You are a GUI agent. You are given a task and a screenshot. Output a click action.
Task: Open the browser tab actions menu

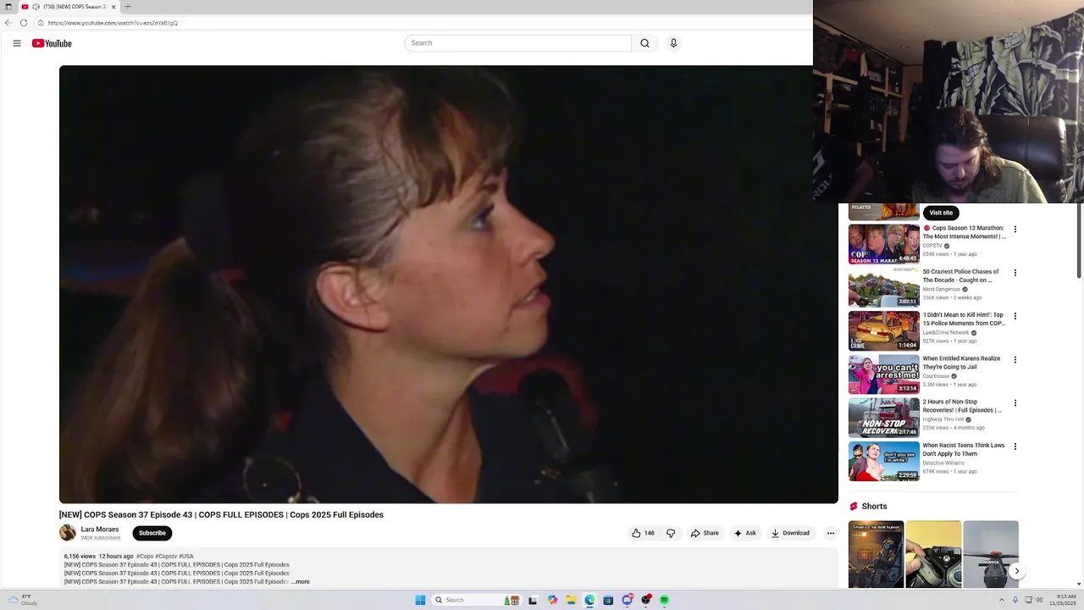8,7
